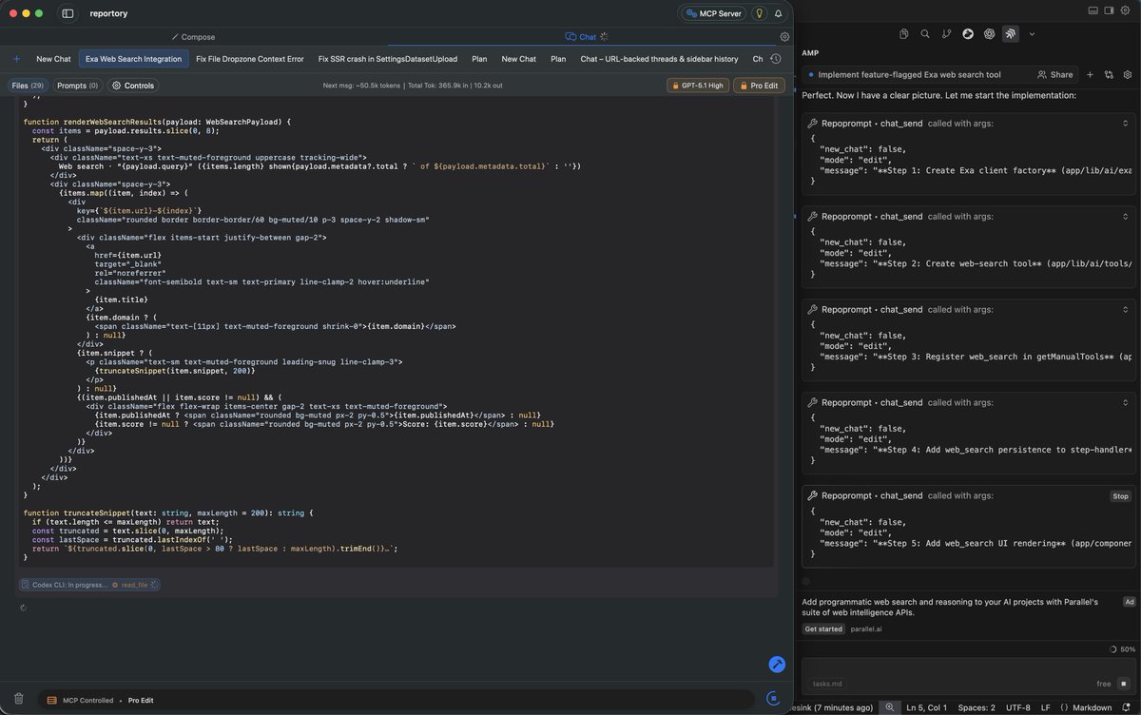Share the Amp thread
1141x715 pixels.
click(1055, 74)
